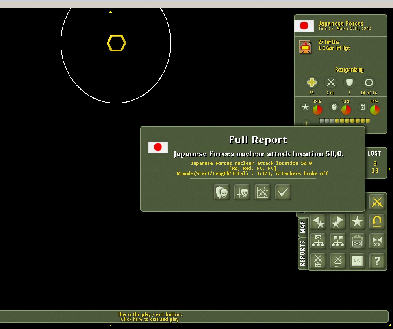Switch to the MAP tab
The image size is (393, 329).
(x=302, y=227)
